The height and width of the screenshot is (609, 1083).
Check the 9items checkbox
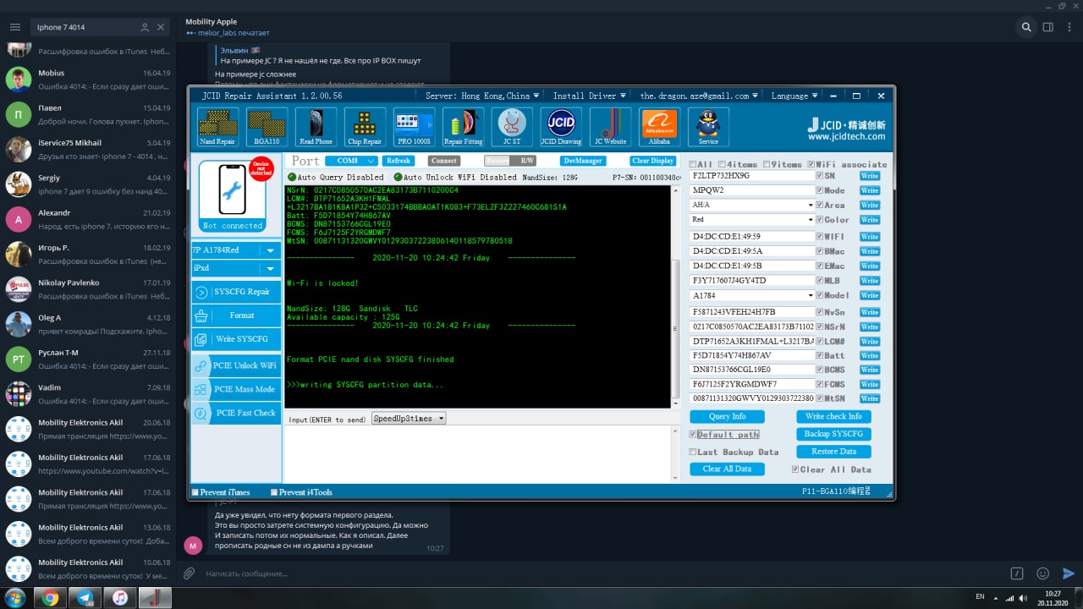click(x=767, y=164)
